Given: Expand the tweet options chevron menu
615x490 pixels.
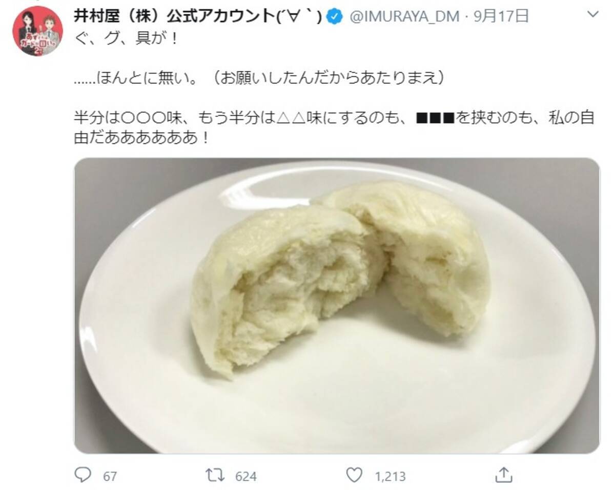Looking at the screenshot, I should [592, 14].
